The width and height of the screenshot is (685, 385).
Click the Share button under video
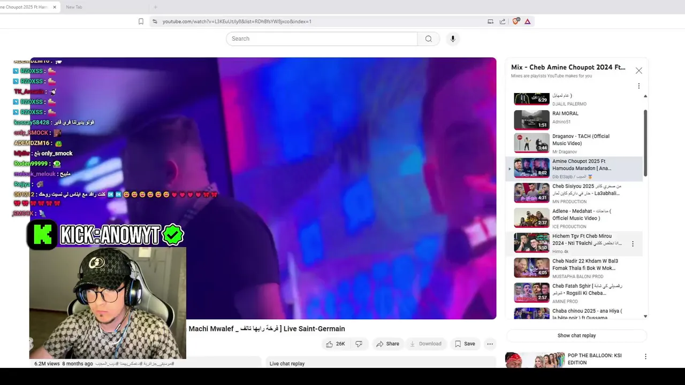click(x=387, y=344)
